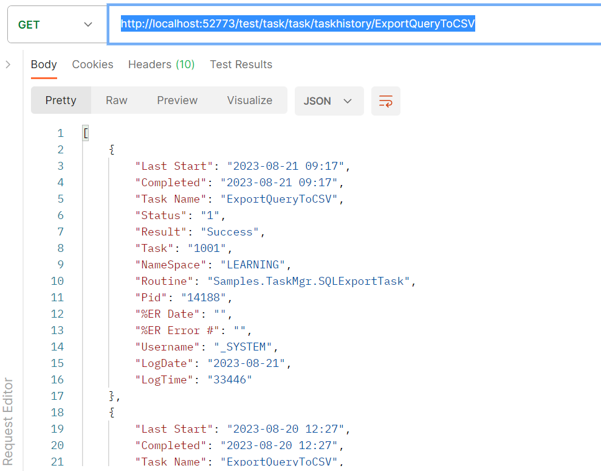Collapse the JSON array at line 1
The image size is (601, 471).
point(84,133)
